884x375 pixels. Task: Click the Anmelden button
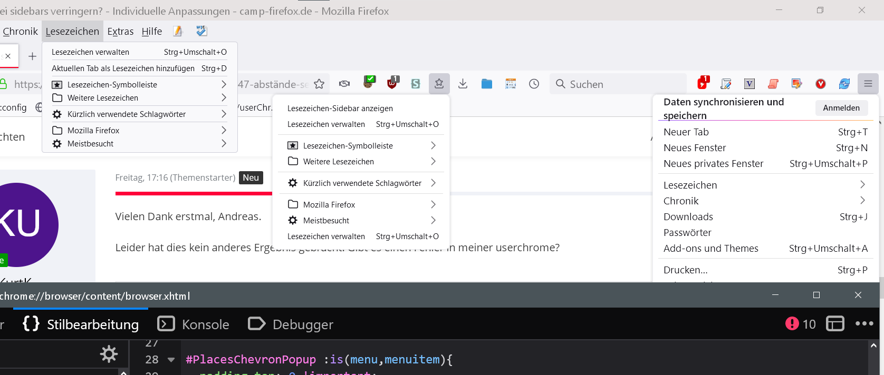[841, 108]
